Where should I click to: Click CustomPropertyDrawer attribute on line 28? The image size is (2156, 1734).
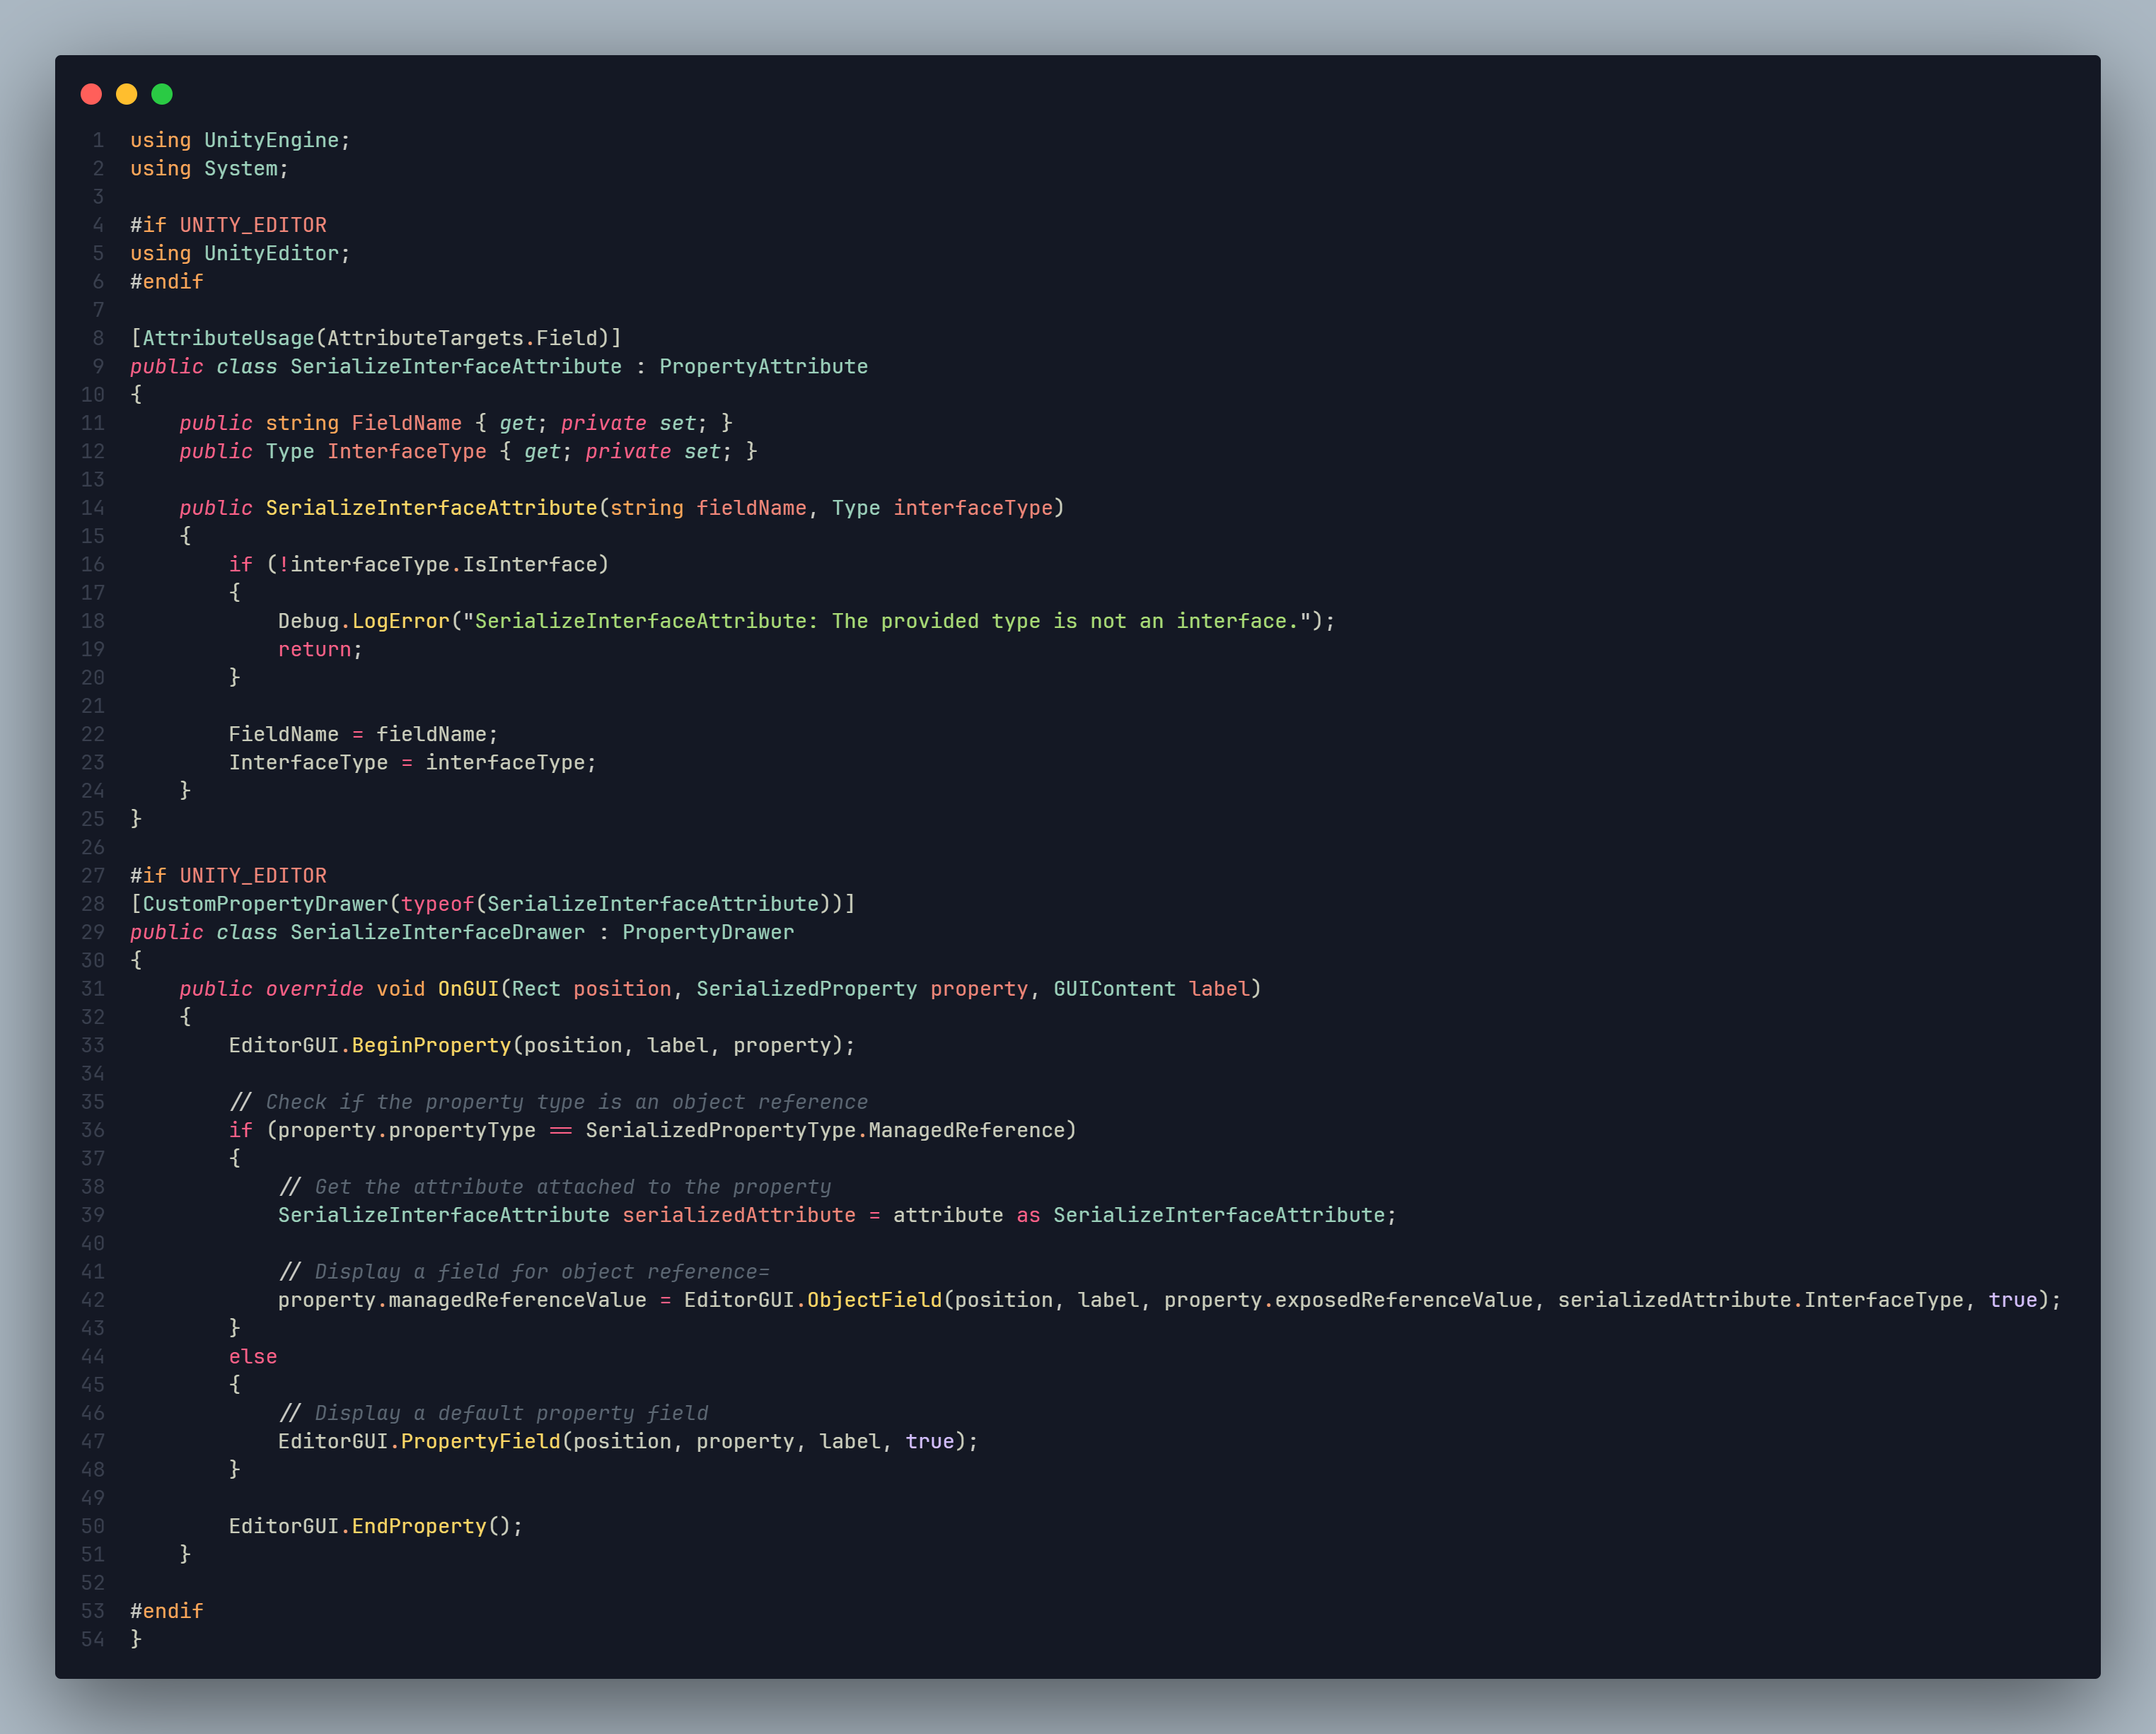264,904
